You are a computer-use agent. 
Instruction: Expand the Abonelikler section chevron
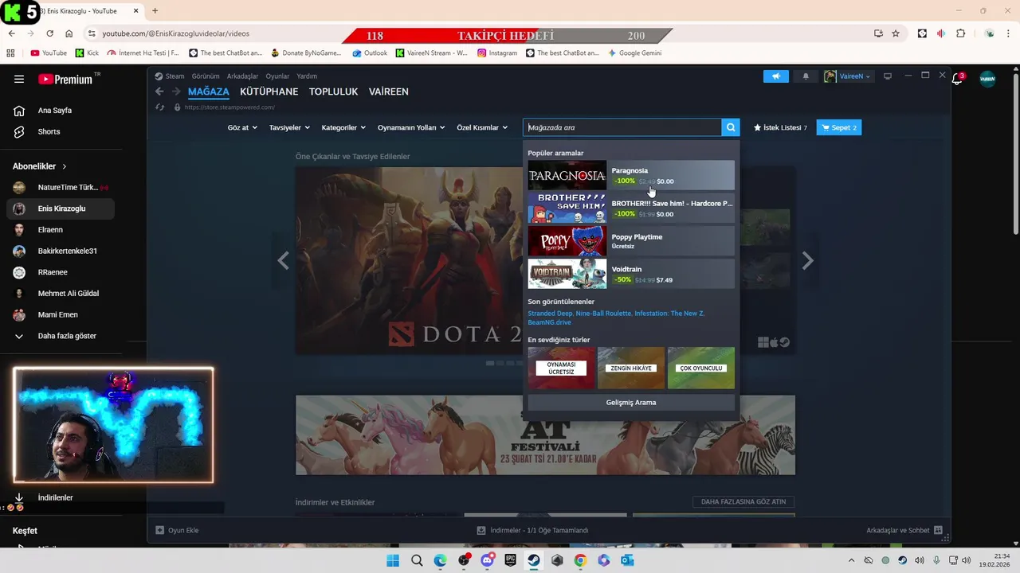65,166
